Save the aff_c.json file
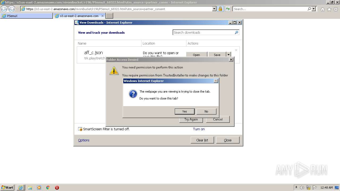The height and width of the screenshot is (191, 340). 217,55
